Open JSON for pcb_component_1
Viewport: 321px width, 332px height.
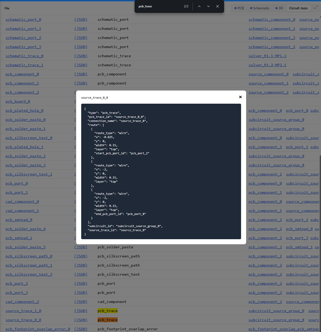(81, 83)
